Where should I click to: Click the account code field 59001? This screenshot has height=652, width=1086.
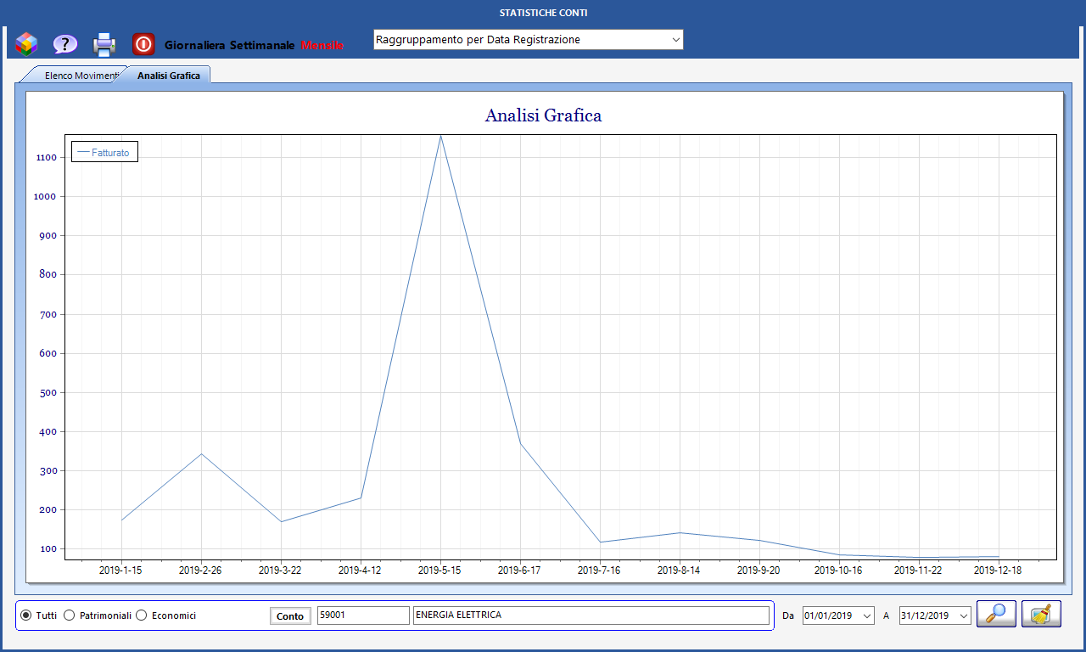pos(362,615)
